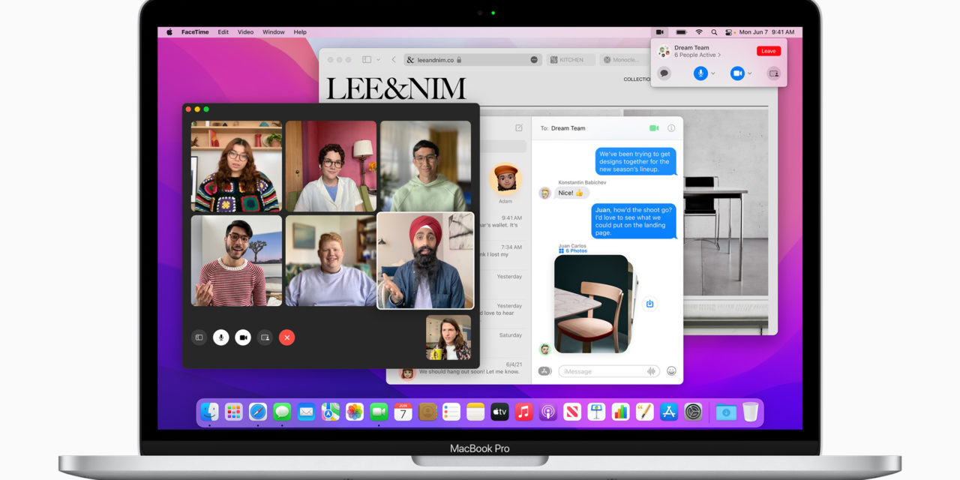Compose a new message in Messages
This screenshot has height=480, width=960.
tap(518, 128)
